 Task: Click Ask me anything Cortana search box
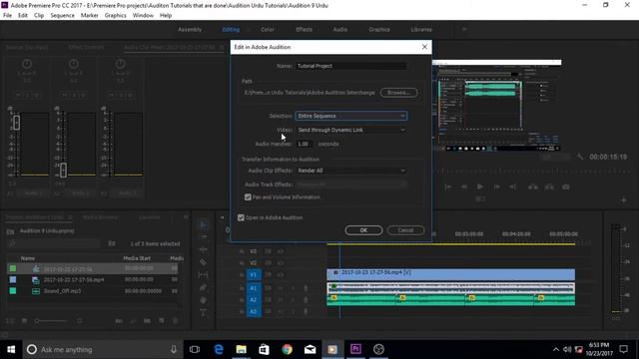click(102, 349)
